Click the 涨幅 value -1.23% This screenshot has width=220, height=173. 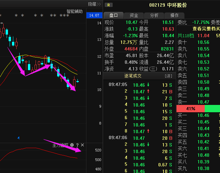(x=130, y=36)
